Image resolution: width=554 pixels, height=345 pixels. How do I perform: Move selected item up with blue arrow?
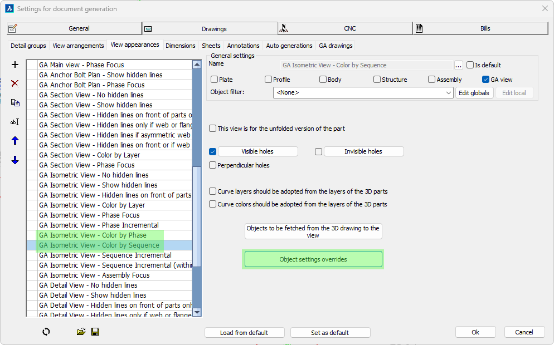(15, 141)
